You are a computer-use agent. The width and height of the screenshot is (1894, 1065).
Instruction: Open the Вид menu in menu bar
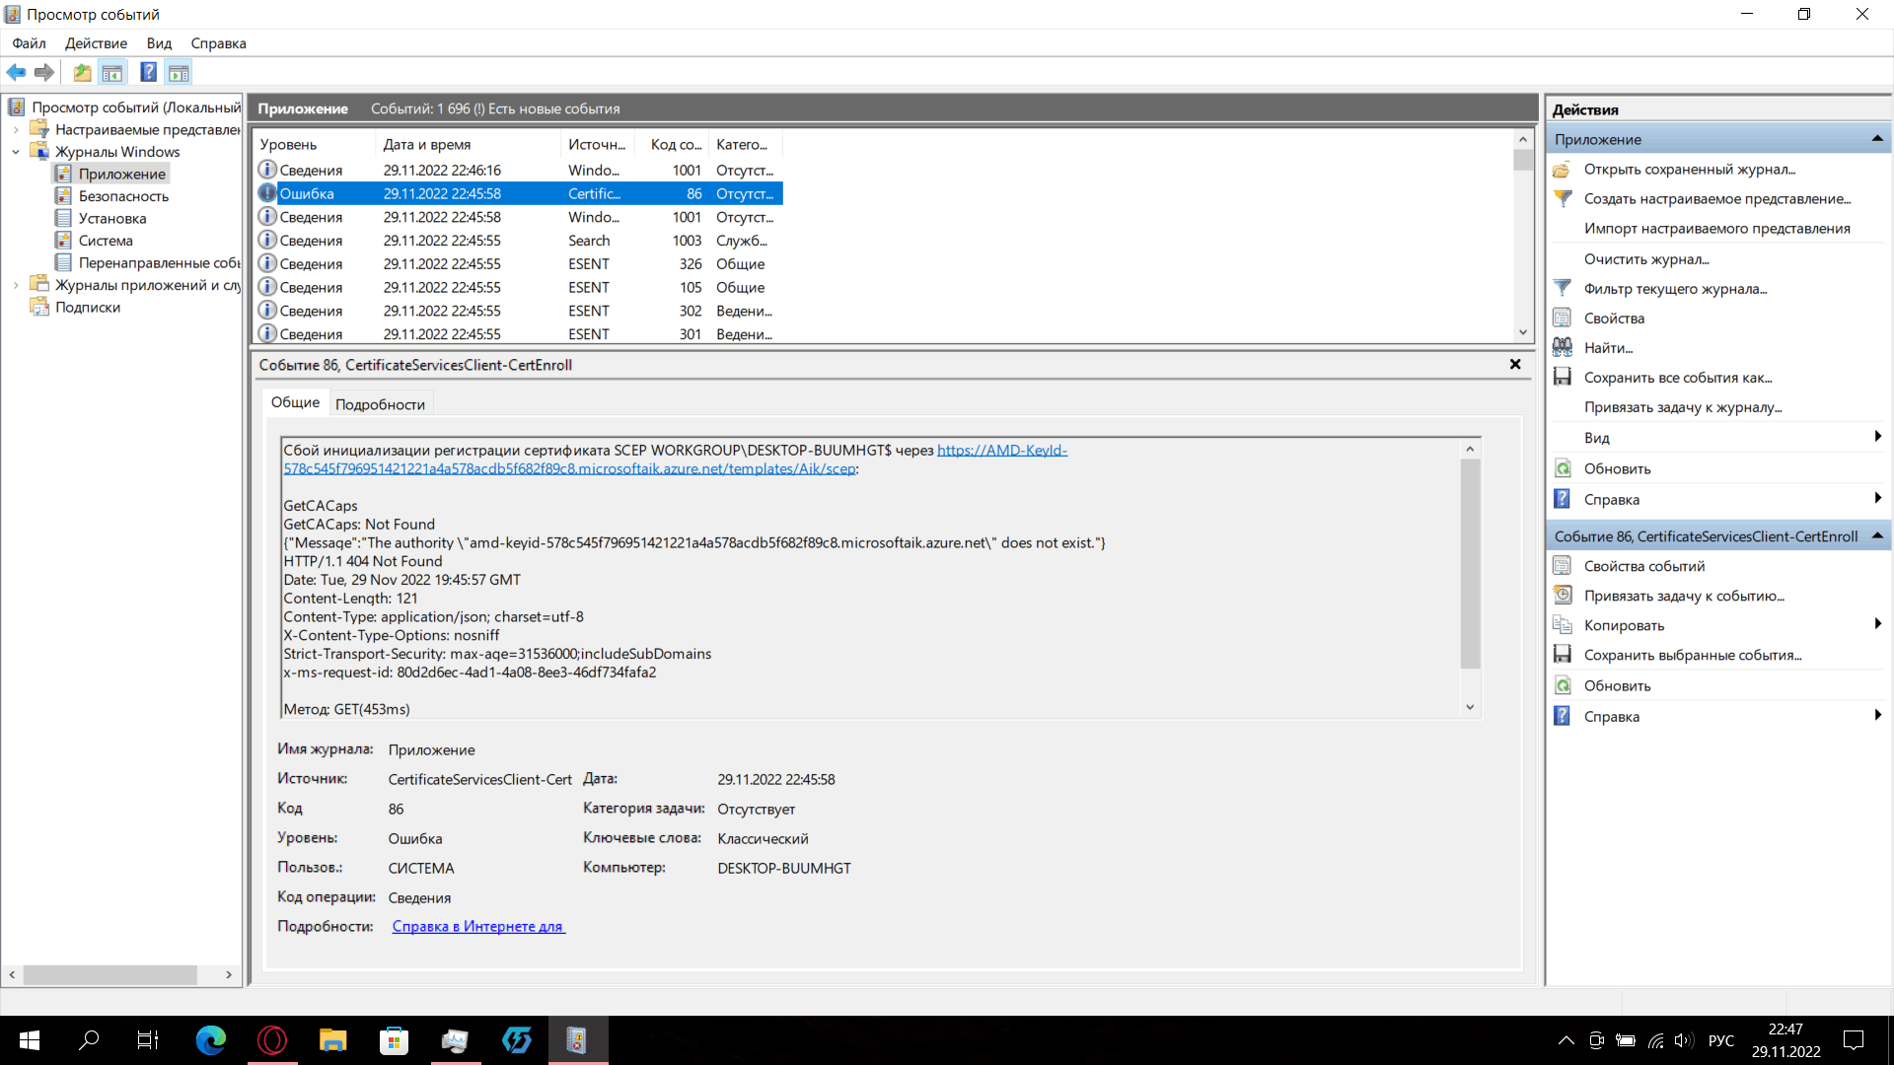[159, 43]
